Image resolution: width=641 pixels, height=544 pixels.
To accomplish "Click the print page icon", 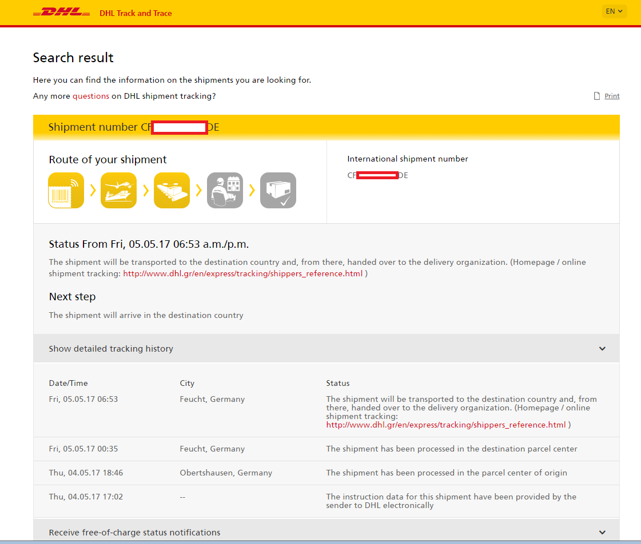I will tap(597, 96).
